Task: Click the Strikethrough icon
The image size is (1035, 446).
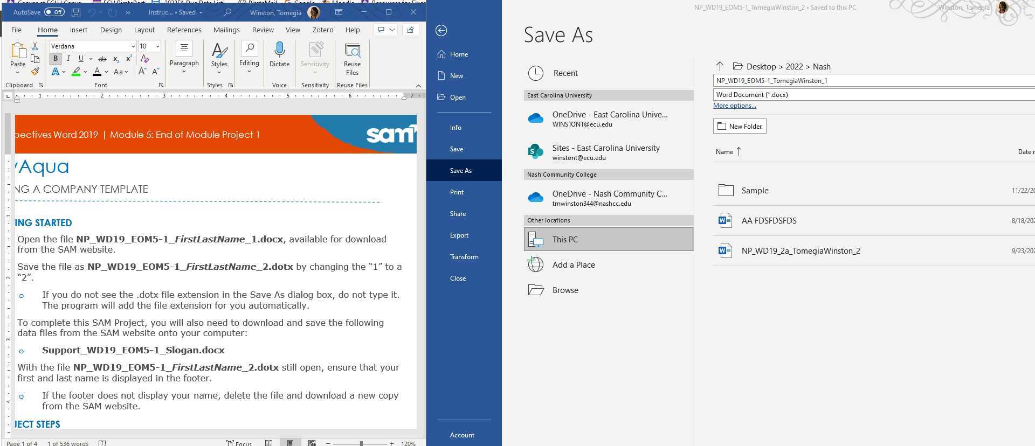Action: (x=102, y=59)
